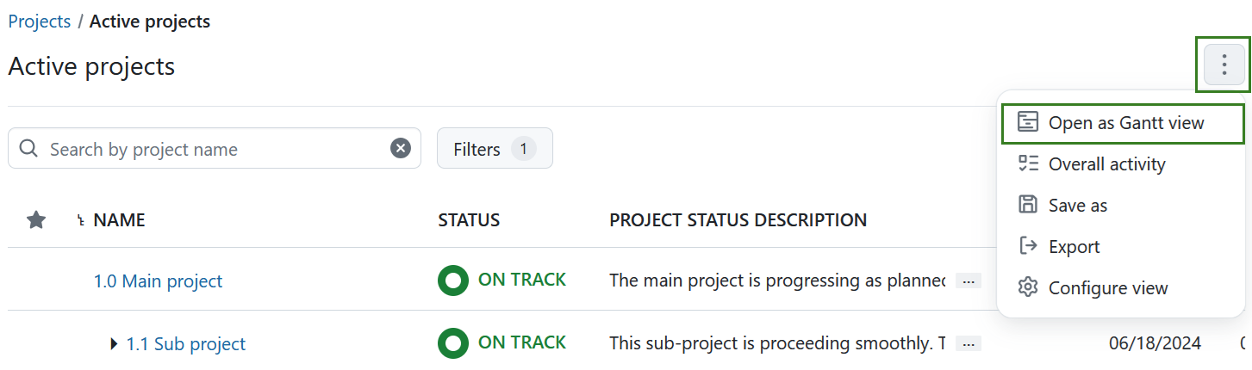This screenshot has height=370, width=1252.
Task: Click the Export arrow icon
Action: [x=1027, y=247]
